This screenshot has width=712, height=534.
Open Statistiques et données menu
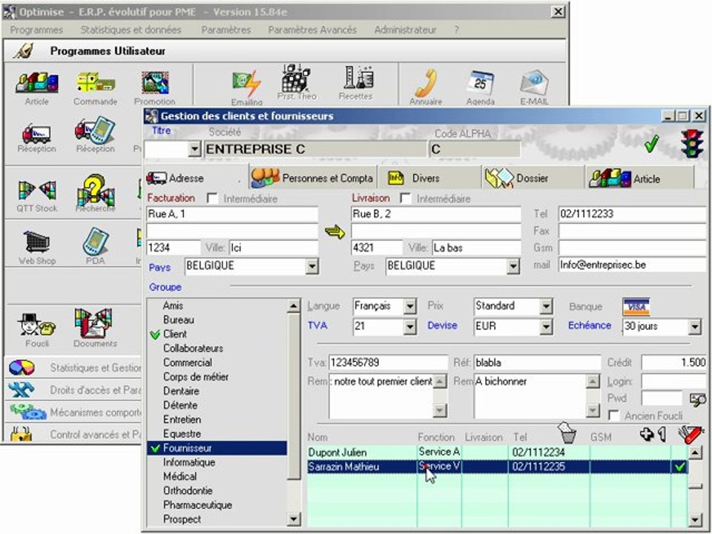coord(131,30)
